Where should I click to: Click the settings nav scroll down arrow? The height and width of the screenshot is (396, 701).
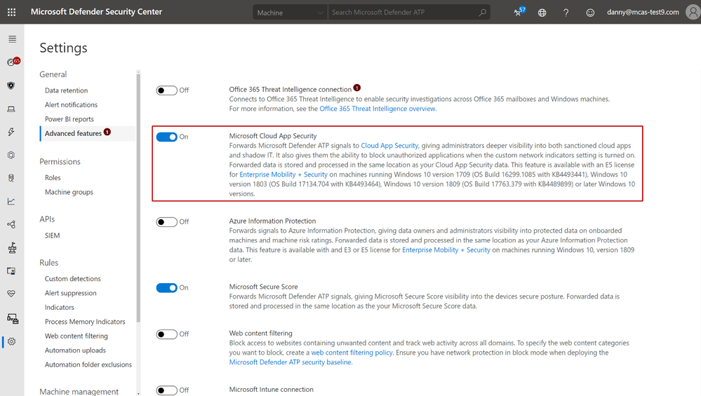[x=139, y=393]
